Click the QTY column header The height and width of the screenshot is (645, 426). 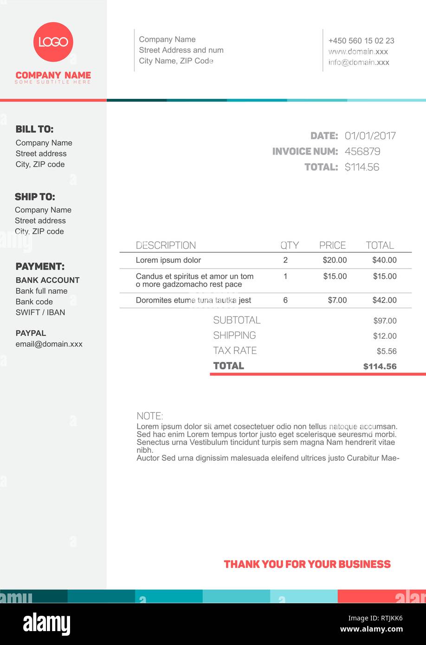290,245
